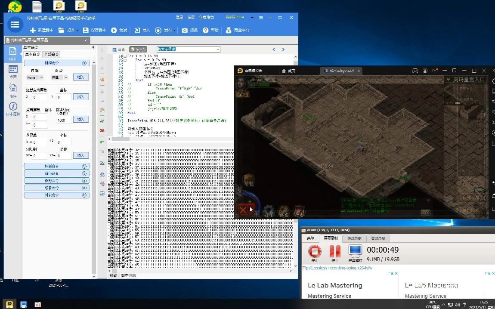Screen dimensions: 495x309
Task: Click the 打开 folder icon in the toolbar
Action: point(62,30)
